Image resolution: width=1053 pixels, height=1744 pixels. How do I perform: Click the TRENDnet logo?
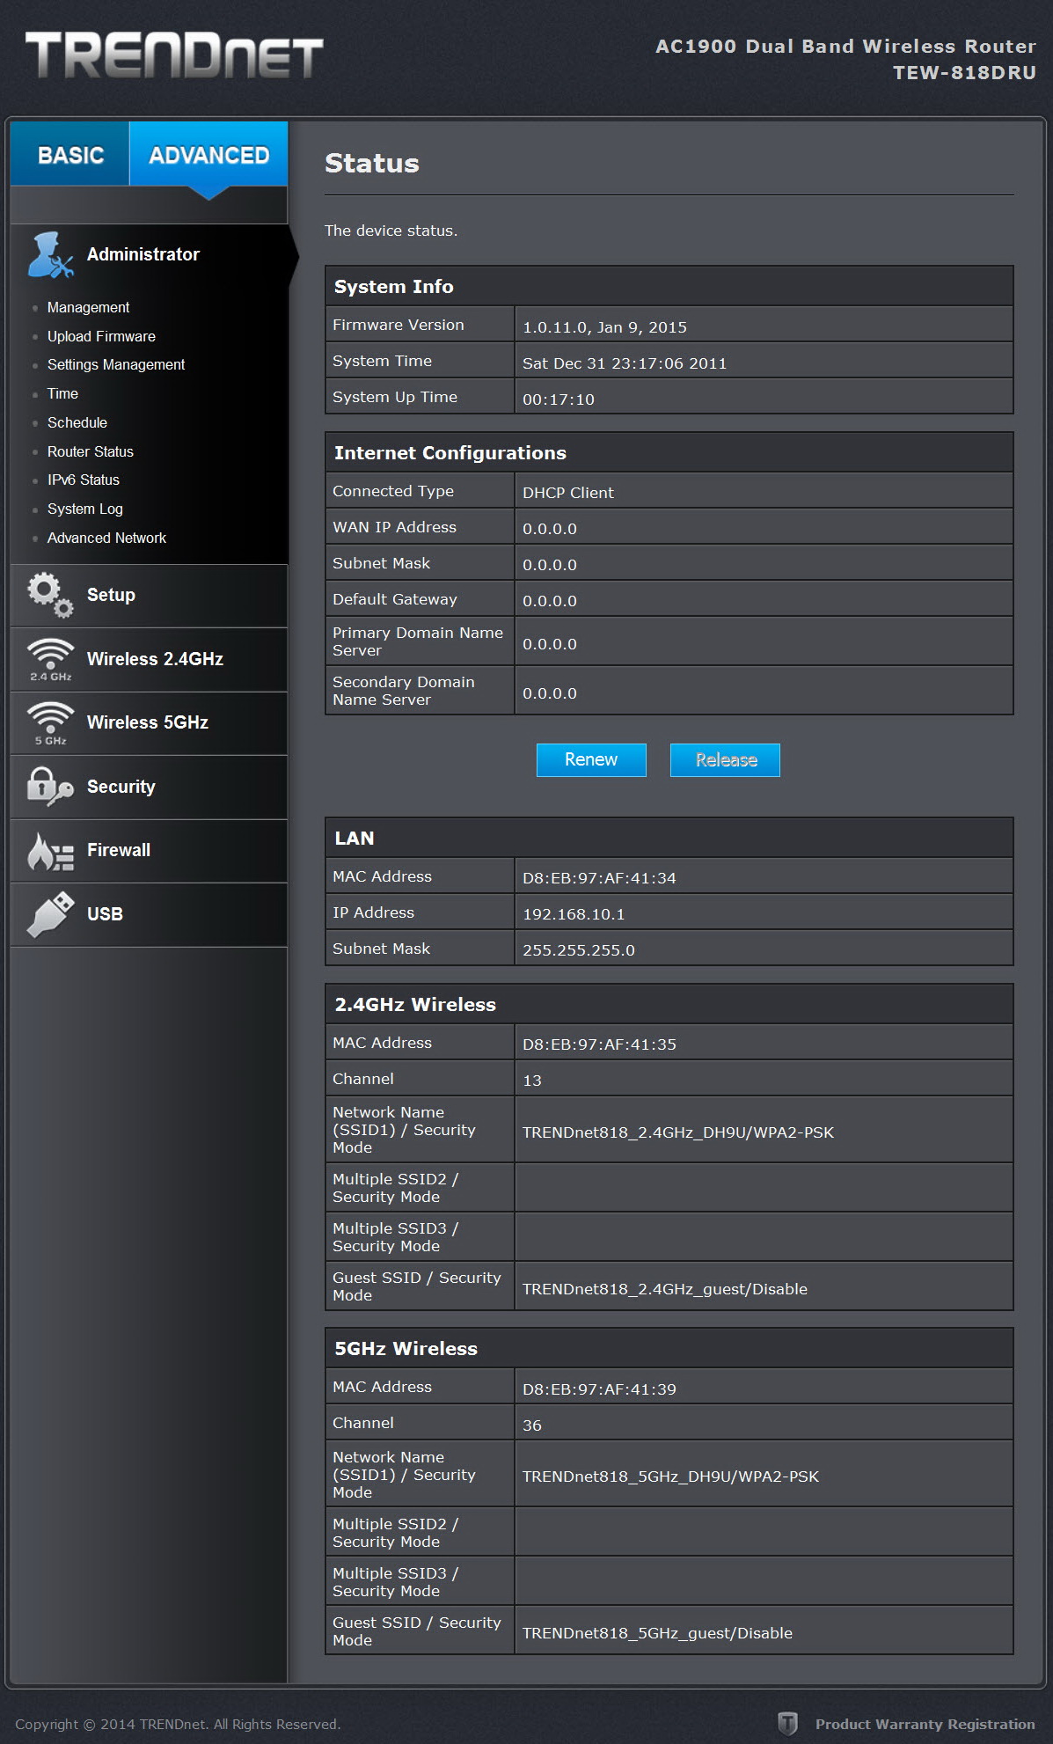(174, 55)
